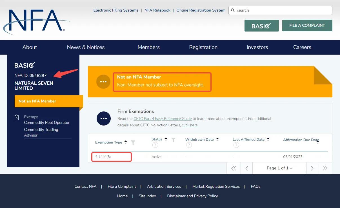The height and width of the screenshot is (208, 340).
Task: Open the NFA Rulebook link
Action: click(x=157, y=10)
